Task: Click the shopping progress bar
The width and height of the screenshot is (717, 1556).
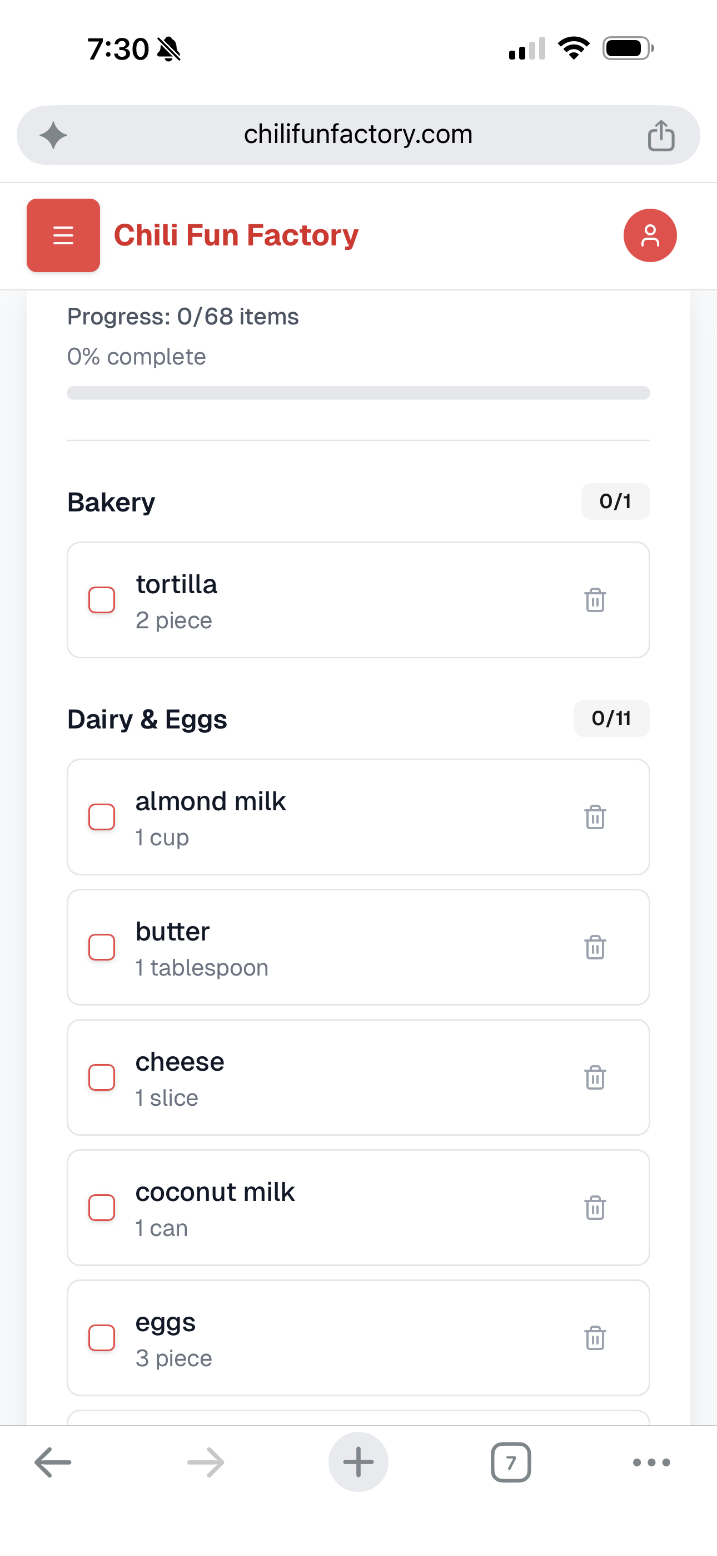Action: click(358, 393)
